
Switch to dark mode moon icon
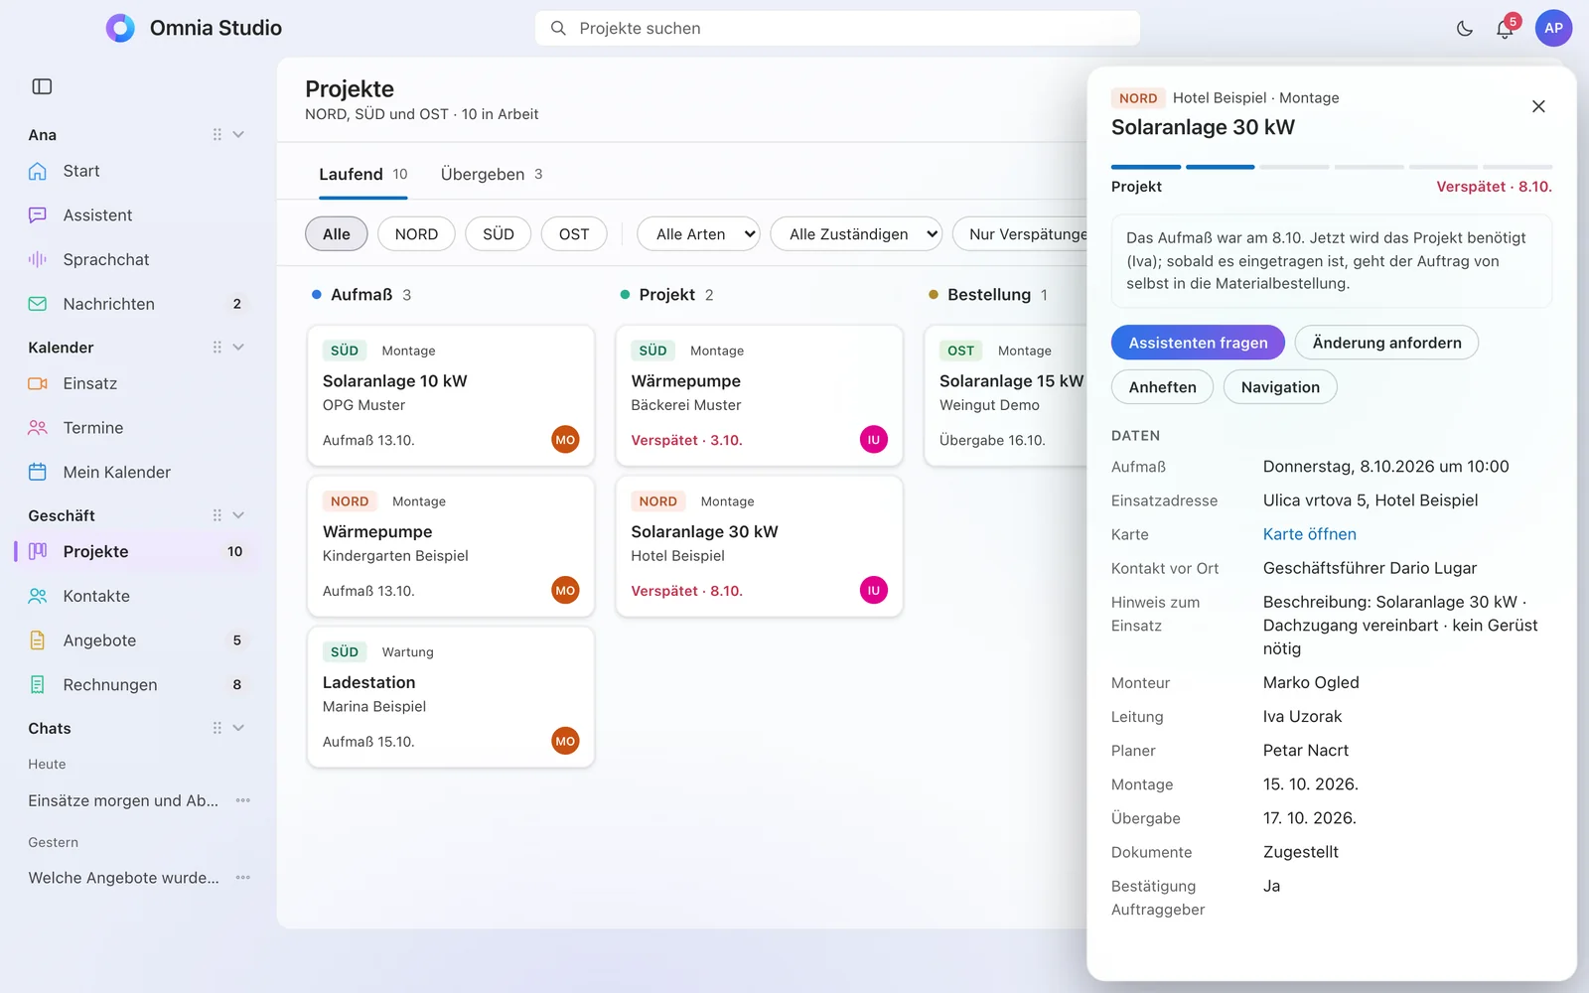[1464, 28]
